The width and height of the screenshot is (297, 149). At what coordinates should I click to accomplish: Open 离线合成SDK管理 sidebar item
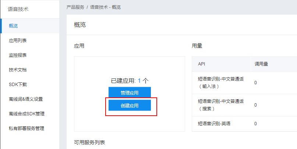click(30, 114)
